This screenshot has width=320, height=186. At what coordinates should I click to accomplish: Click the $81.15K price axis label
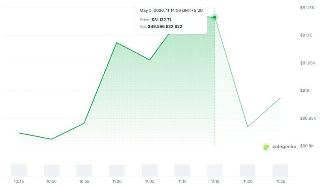[x=307, y=8]
